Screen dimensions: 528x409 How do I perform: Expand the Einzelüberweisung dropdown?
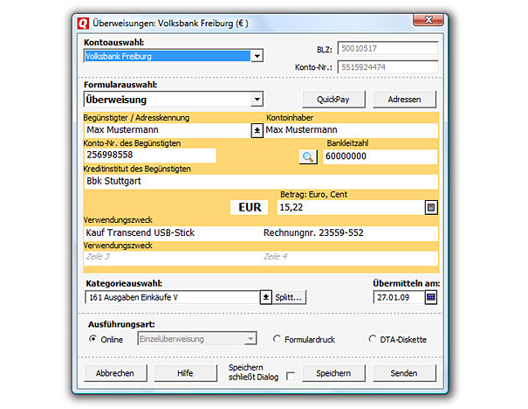pyautogui.click(x=250, y=339)
